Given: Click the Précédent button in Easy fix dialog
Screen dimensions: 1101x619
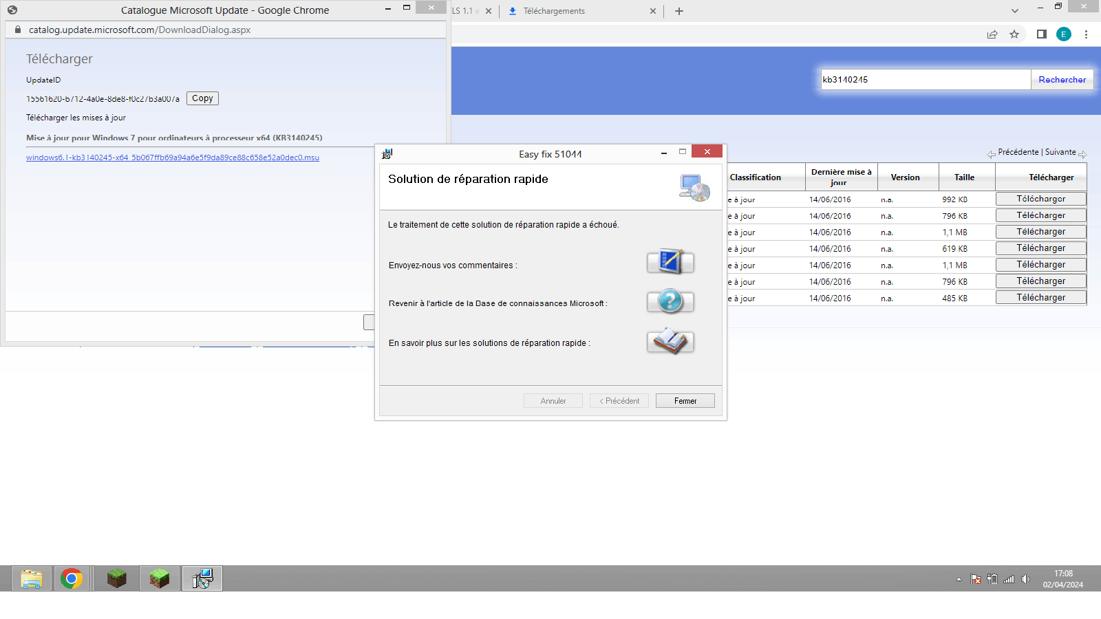Looking at the screenshot, I should click(619, 401).
